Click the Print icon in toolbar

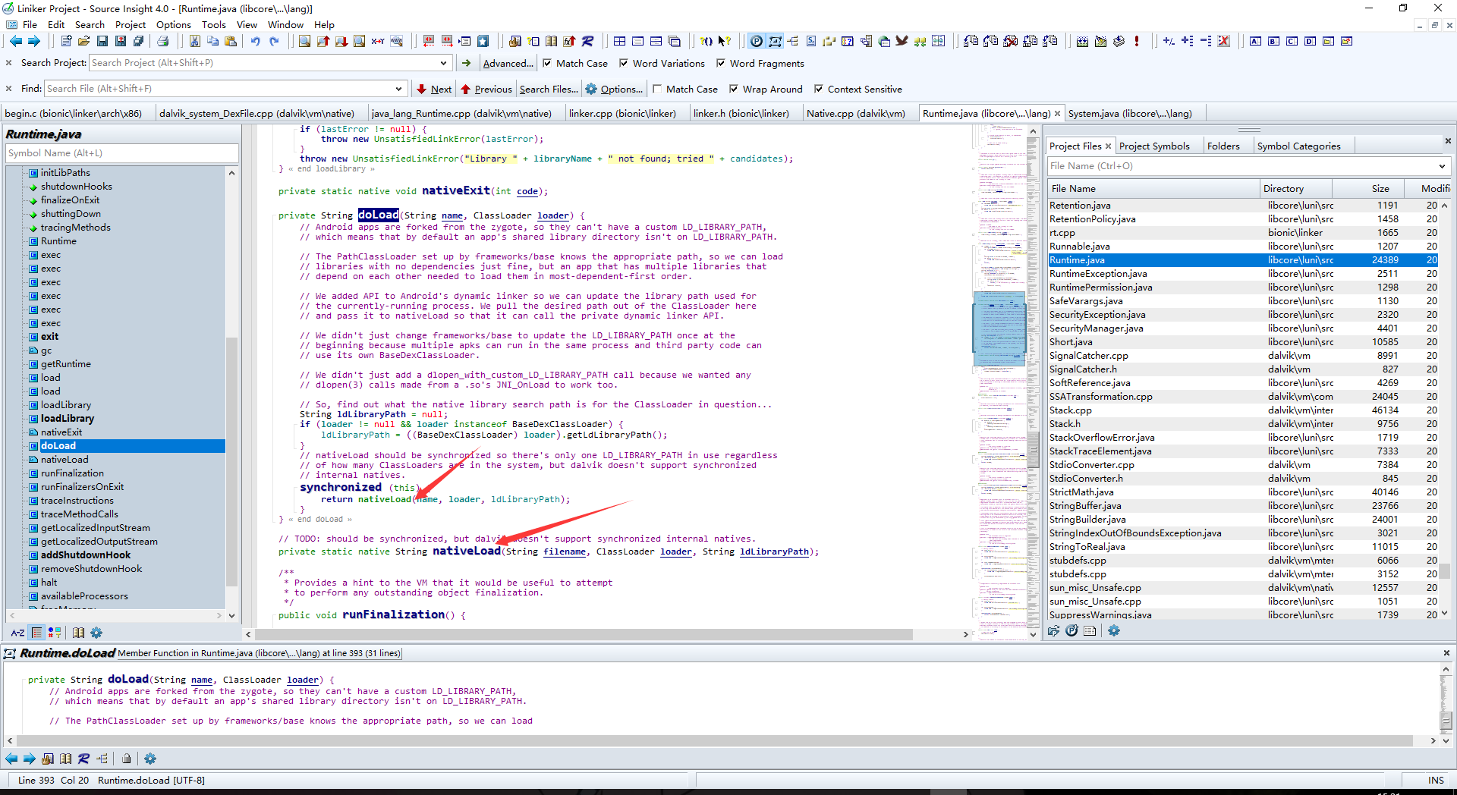pos(162,41)
